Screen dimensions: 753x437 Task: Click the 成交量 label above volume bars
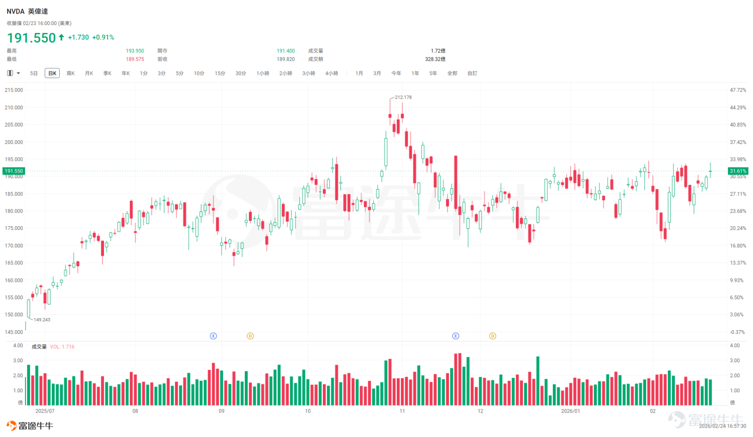[x=39, y=347]
